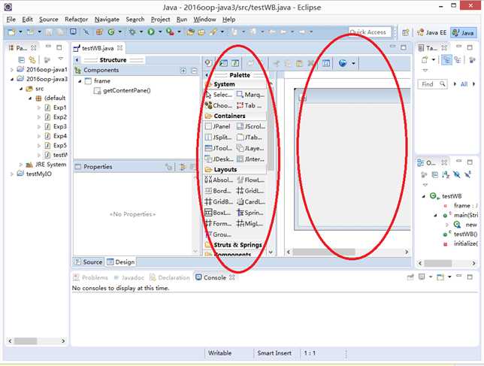
Task: Collapse the System palette category
Action: click(235, 84)
